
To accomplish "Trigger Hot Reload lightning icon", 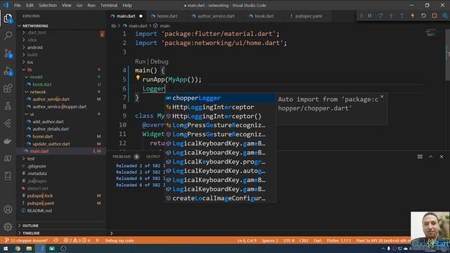I will click(413, 15).
